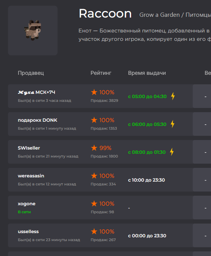Open seller SWIseller profile
Viewport: 211px width, 256px height.
[29, 148]
